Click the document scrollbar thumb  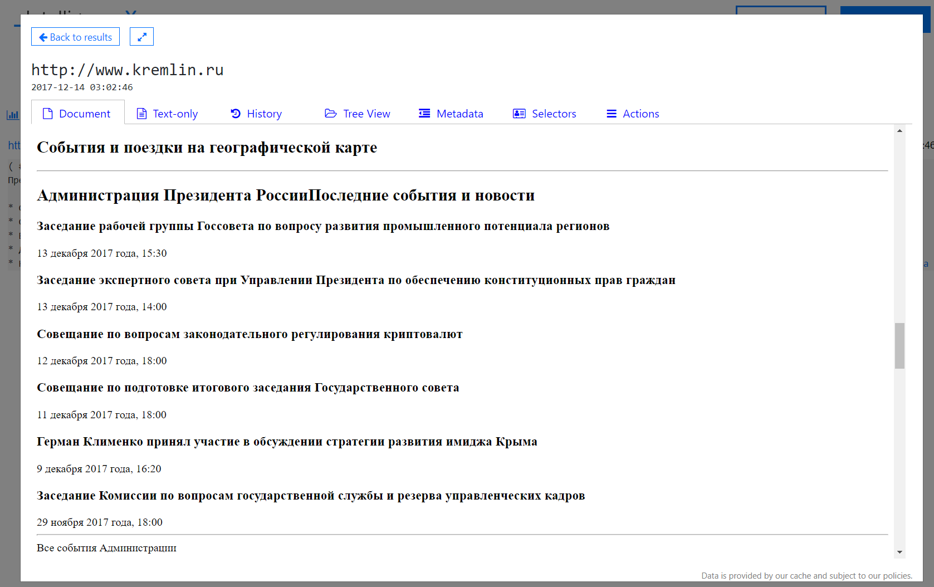coord(899,345)
